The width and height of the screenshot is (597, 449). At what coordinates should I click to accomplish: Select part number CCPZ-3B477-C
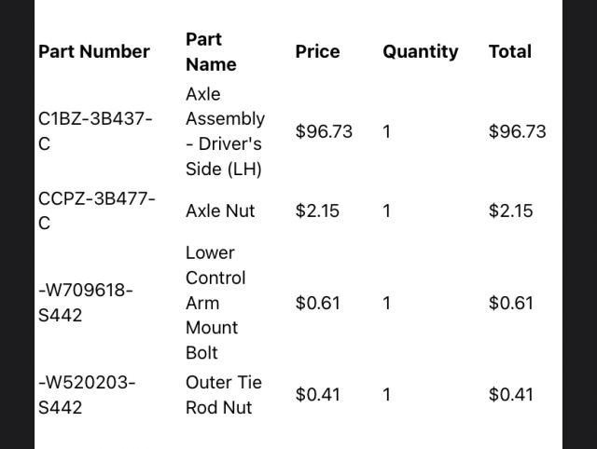point(96,211)
